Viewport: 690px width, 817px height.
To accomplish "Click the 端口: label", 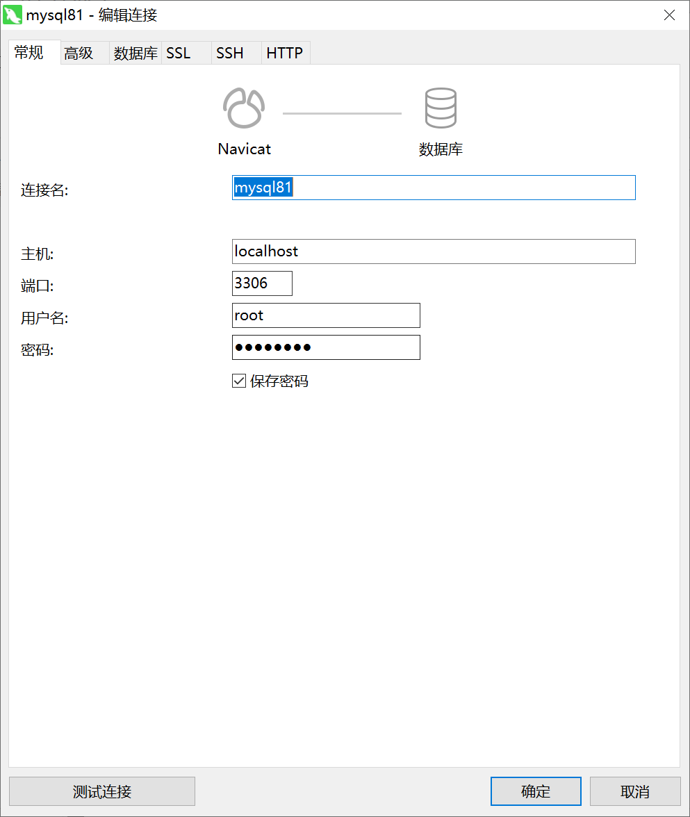I will point(37,286).
